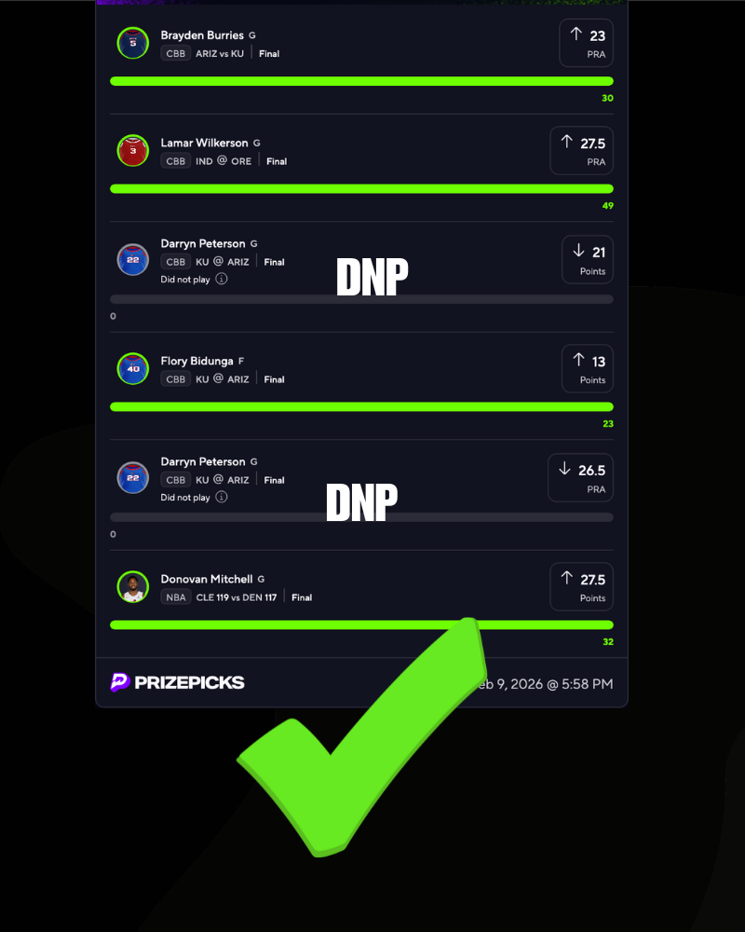Click Lamar Wilkerson red jersey avatar
Screen dimensions: 745x932
(x=133, y=150)
